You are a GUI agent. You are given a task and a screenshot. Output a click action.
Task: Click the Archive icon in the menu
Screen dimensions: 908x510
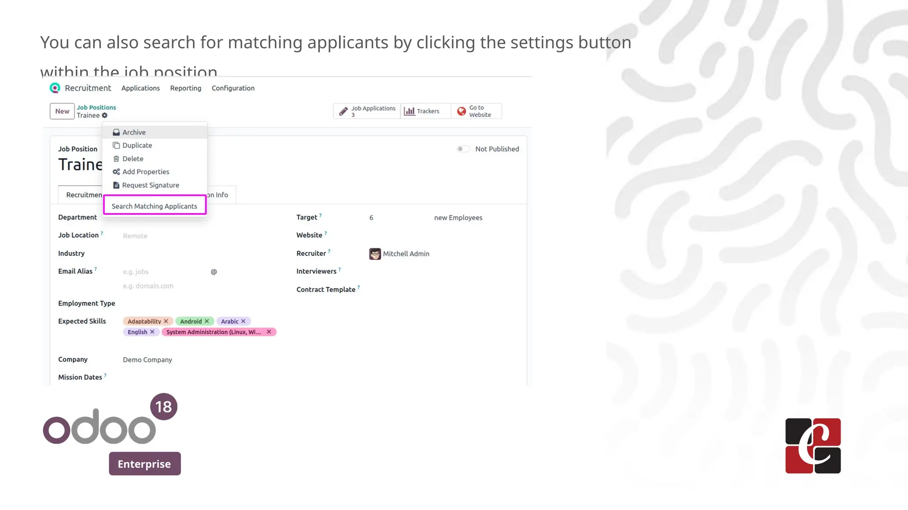(x=116, y=132)
